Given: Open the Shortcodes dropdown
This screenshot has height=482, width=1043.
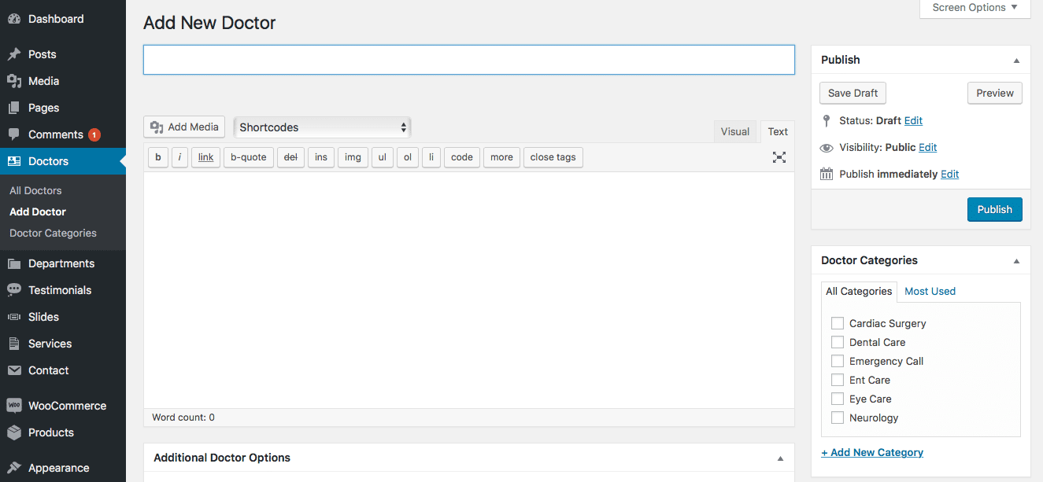Looking at the screenshot, I should 323,127.
